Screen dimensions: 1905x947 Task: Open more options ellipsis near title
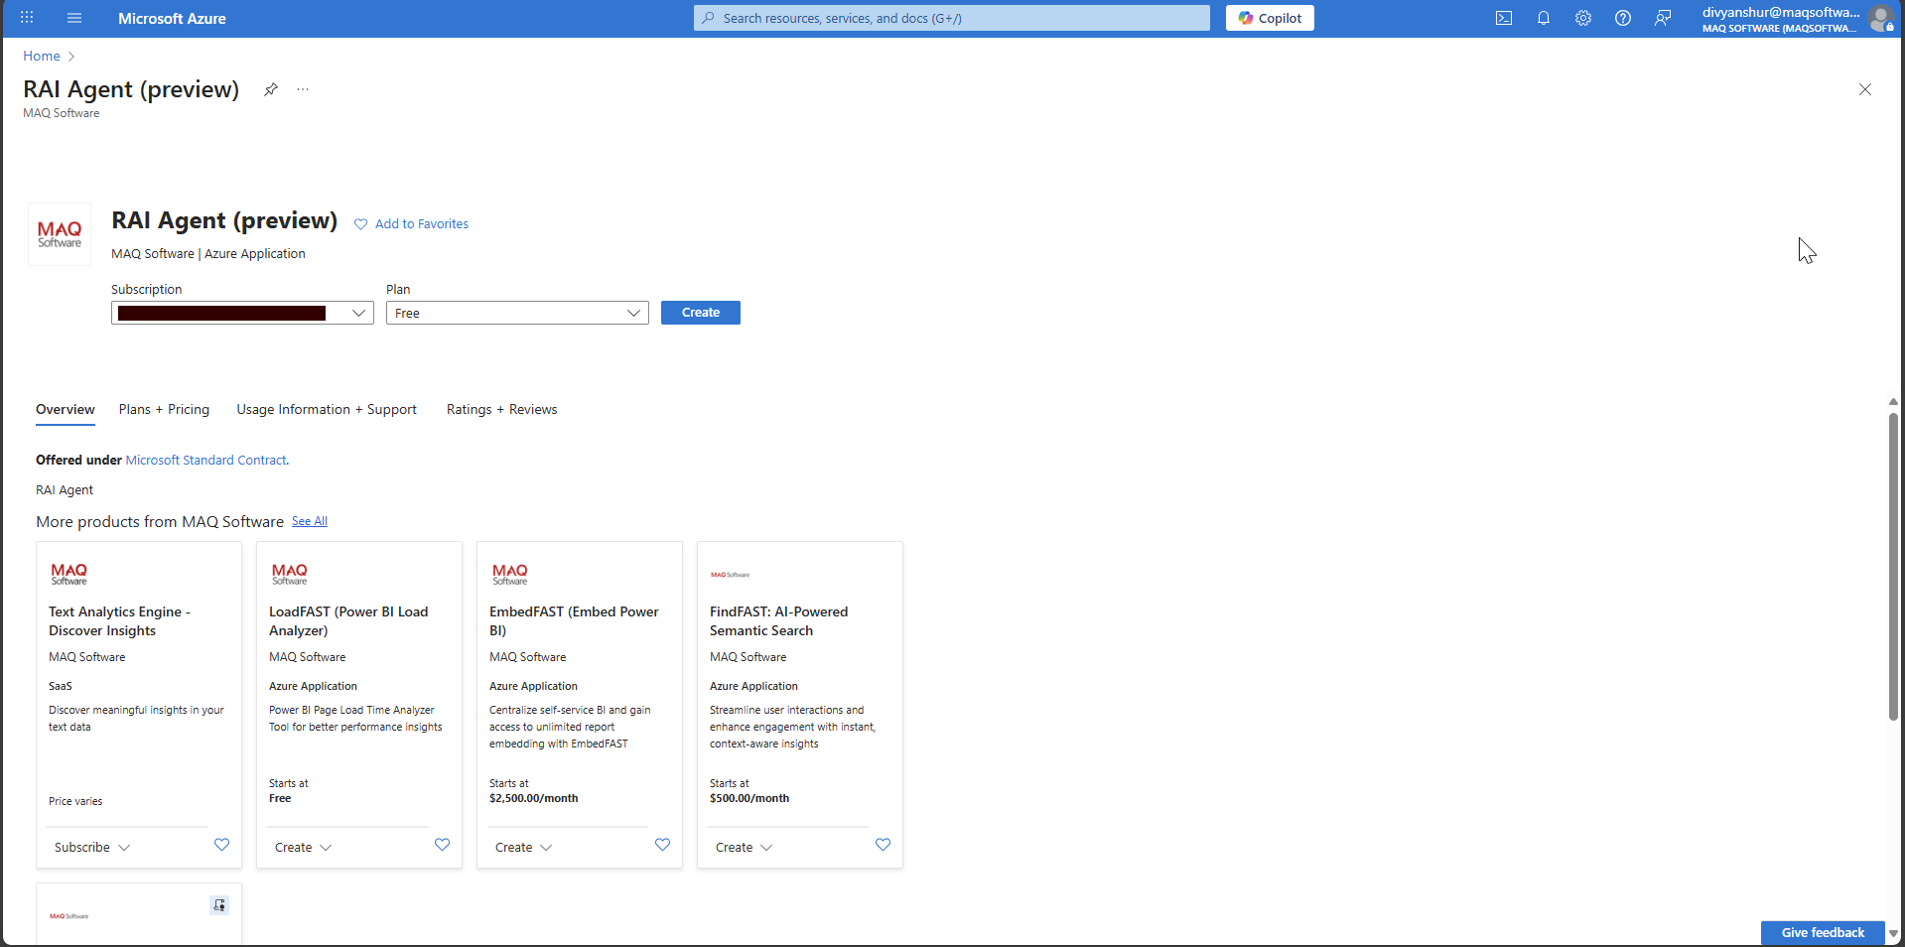point(303,89)
